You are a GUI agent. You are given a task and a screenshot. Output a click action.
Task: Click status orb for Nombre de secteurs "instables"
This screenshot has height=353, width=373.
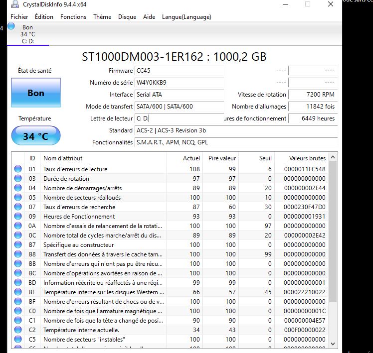pos(18,339)
